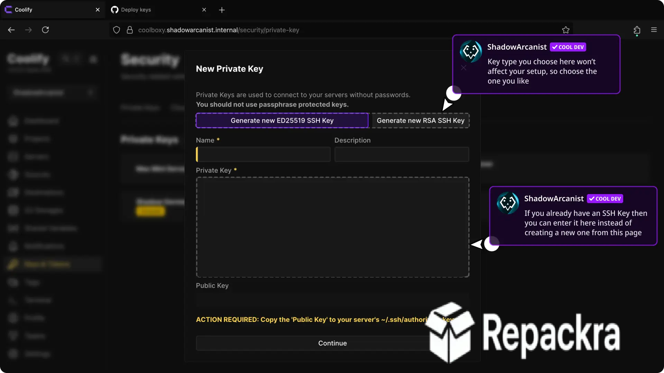Screen dimensions: 664x373
Task: Close the Coolify tab
Action: point(98,10)
